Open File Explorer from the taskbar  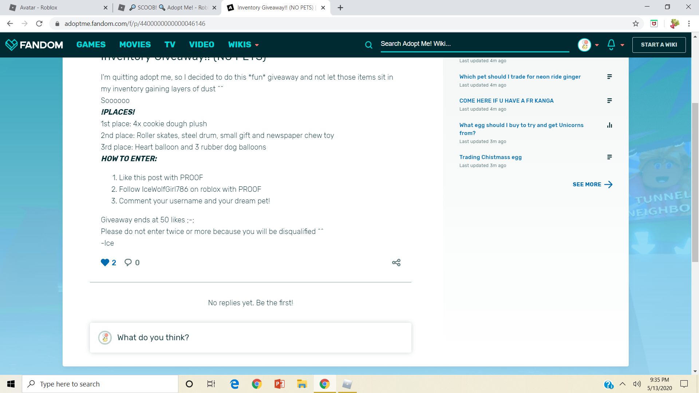click(x=302, y=384)
